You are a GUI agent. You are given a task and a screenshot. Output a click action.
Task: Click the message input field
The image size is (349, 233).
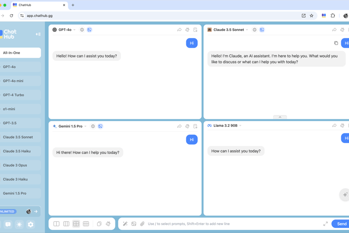234,223
